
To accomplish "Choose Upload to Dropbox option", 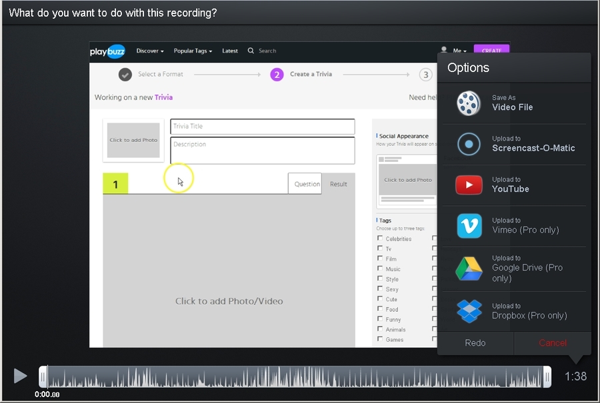I will click(x=514, y=311).
